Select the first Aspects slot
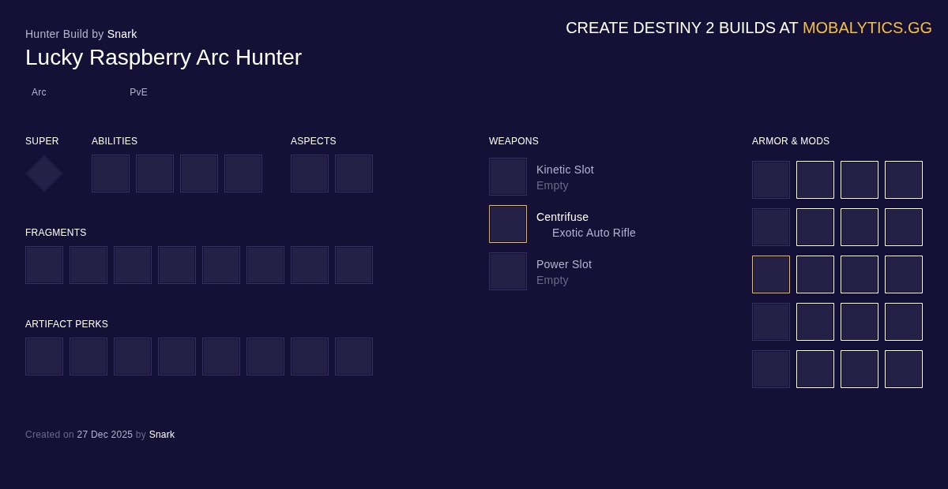 point(310,174)
